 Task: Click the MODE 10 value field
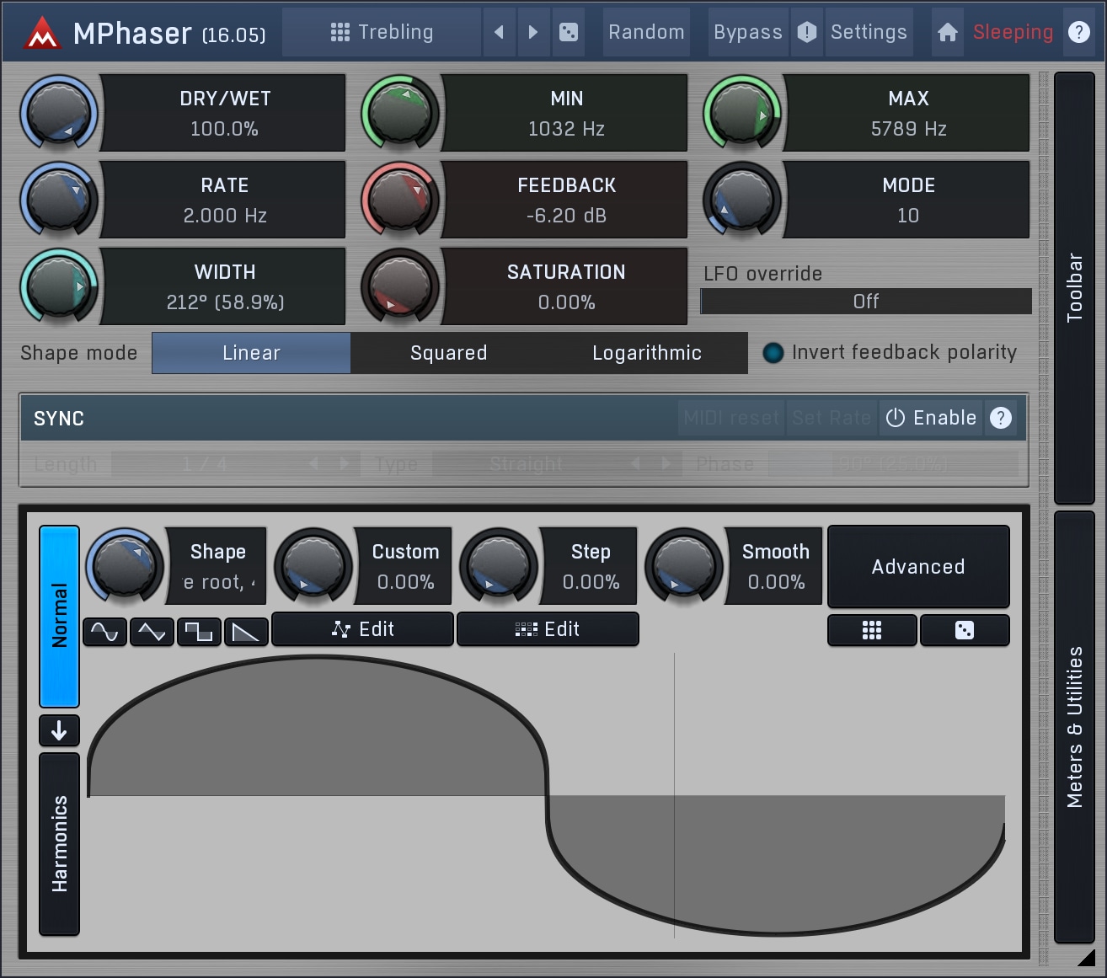(908, 200)
